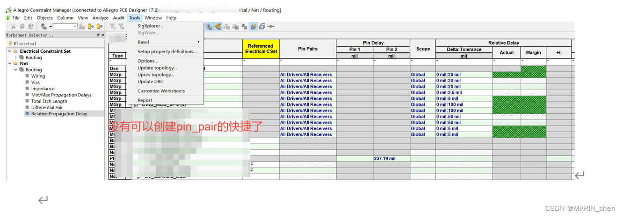Click the Margin column header
The image size is (622, 216).
tap(533, 52)
